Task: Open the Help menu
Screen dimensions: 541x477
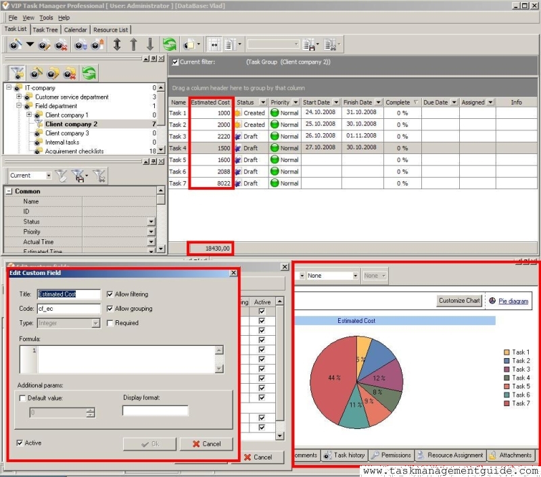Action: click(64, 18)
